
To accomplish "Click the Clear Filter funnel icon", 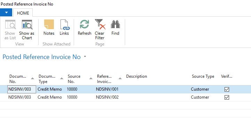I will click(x=100, y=24).
